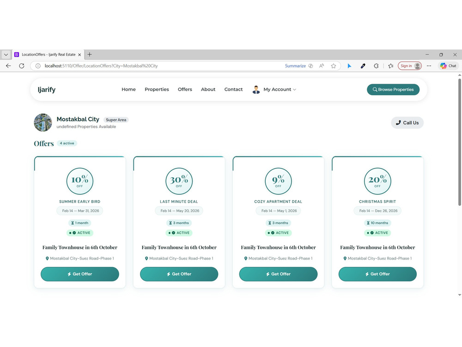The width and height of the screenshot is (462, 347).
Task: Open the Offers navigation link
Action: [x=185, y=89]
